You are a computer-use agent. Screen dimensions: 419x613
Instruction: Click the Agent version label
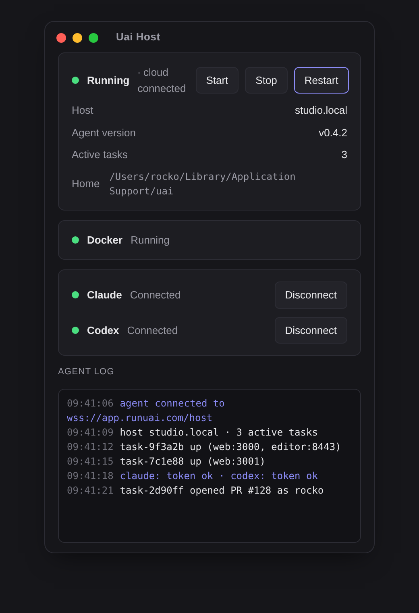click(x=104, y=133)
